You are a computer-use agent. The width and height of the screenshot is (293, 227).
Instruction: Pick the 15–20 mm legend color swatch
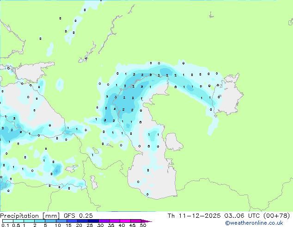pos(72,221)
